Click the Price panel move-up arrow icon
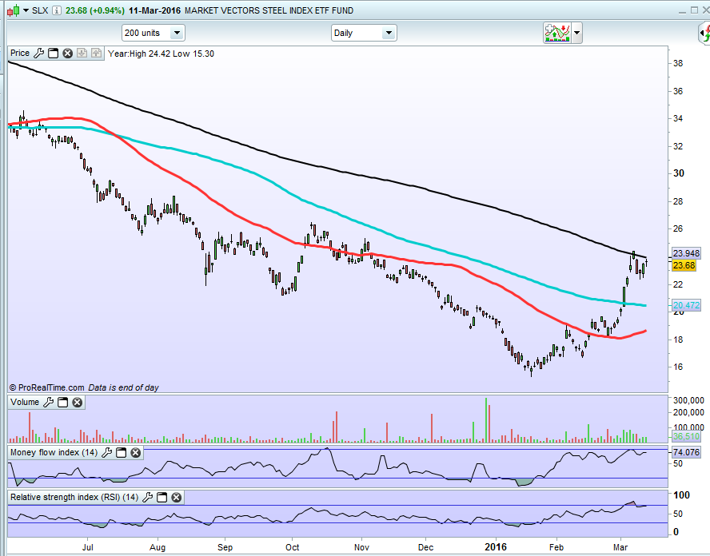The height and width of the screenshot is (556, 710). point(96,54)
